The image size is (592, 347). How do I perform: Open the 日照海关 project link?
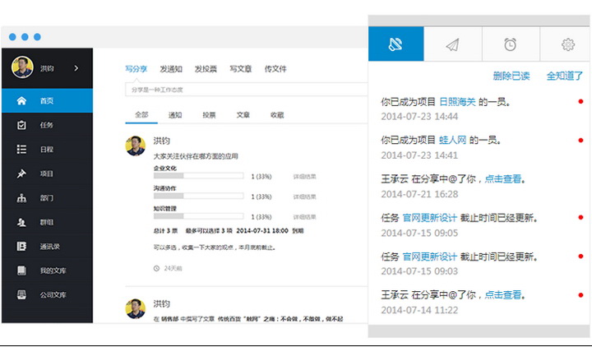[457, 102]
